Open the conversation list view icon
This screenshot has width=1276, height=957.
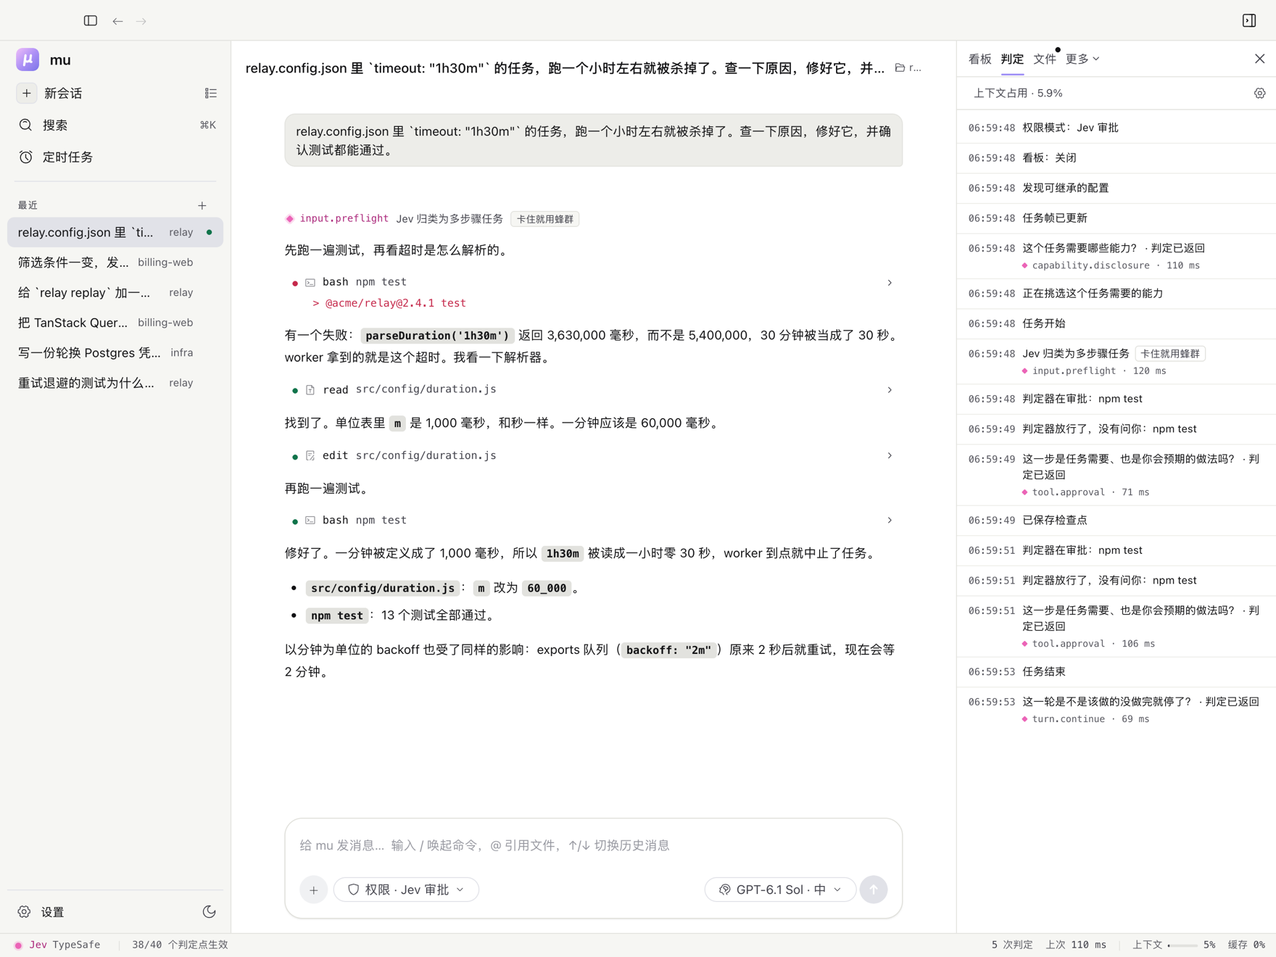pyautogui.click(x=211, y=93)
